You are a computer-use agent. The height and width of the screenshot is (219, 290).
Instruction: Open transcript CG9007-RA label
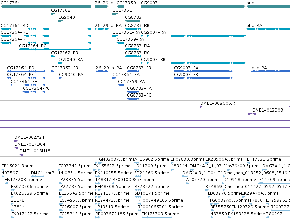tap(153, 32)
